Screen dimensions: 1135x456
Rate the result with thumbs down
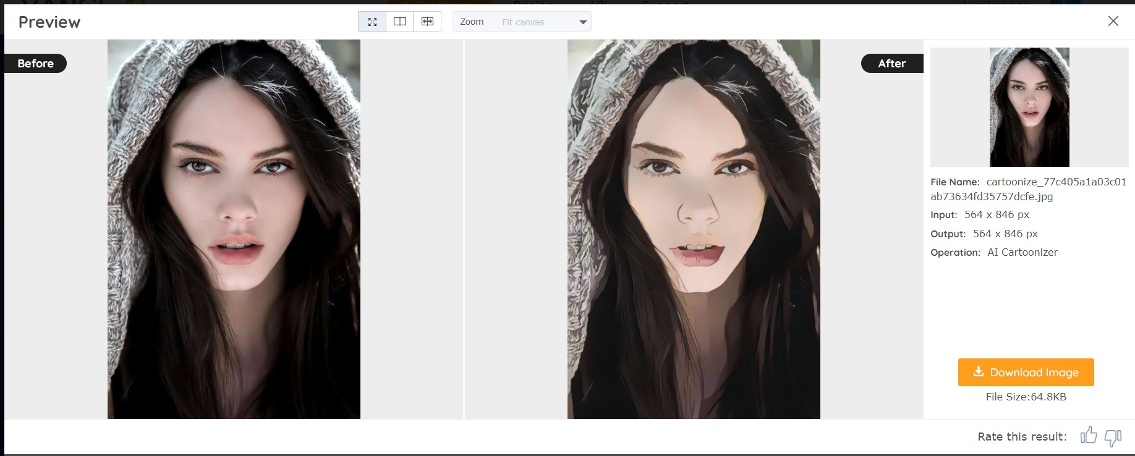[1113, 437]
